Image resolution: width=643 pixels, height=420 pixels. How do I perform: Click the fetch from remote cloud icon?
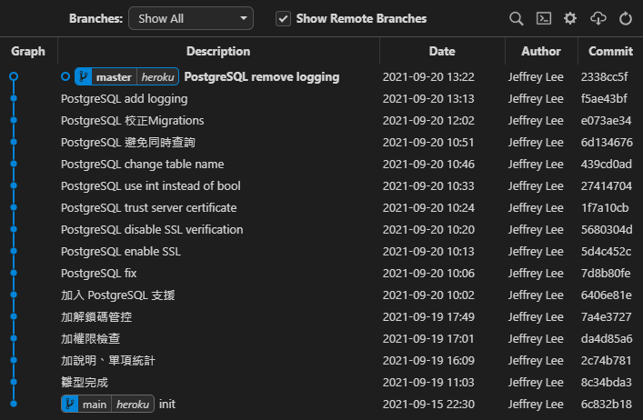(598, 18)
